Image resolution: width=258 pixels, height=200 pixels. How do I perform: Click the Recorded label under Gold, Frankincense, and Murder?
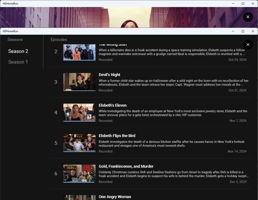106,182
